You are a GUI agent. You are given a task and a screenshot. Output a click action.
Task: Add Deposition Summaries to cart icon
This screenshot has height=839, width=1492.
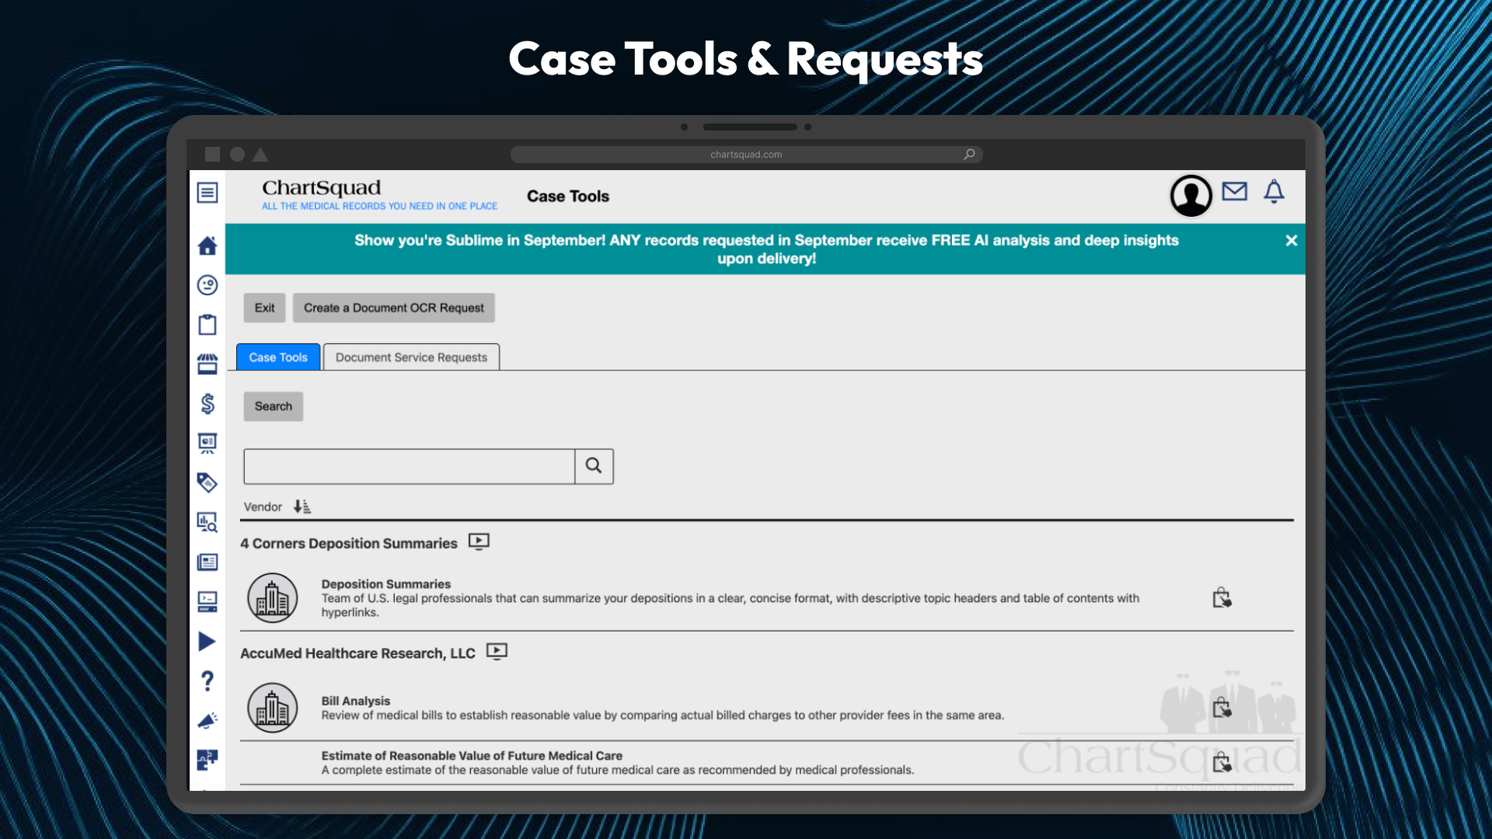(x=1222, y=598)
